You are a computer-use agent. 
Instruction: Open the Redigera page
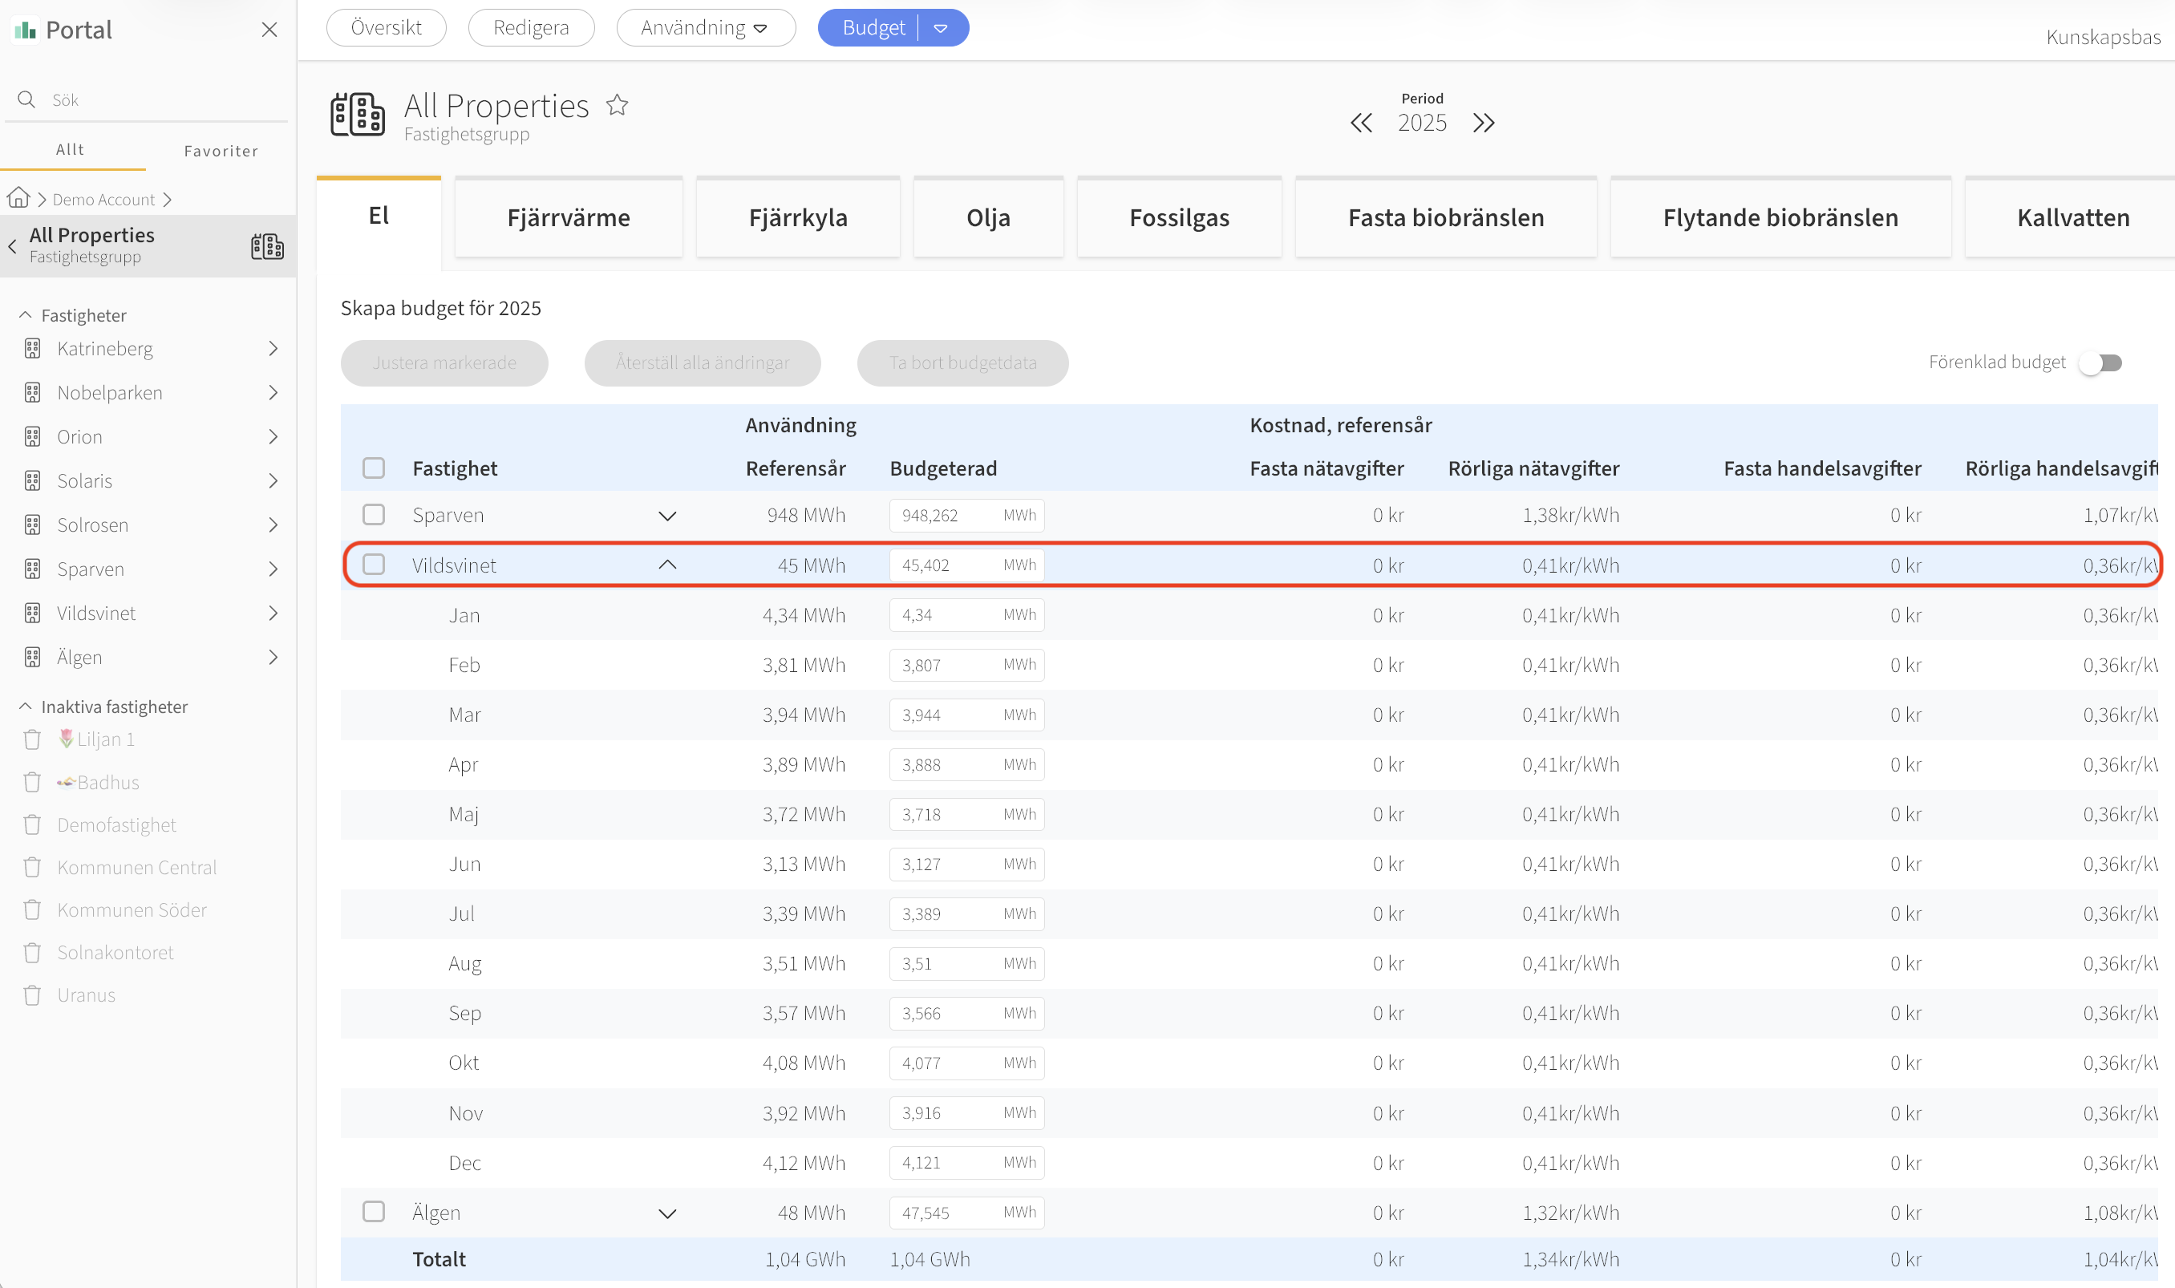(x=531, y=28)
